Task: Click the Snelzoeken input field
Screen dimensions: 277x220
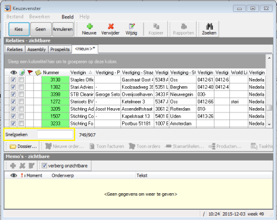Action: coord(55,134)
